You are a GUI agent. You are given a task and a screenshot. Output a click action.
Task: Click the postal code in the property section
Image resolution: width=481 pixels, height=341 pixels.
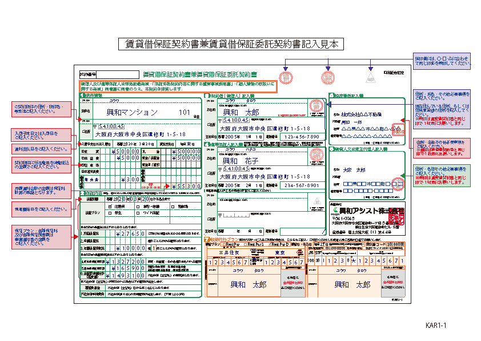click(x=111, y=126)
